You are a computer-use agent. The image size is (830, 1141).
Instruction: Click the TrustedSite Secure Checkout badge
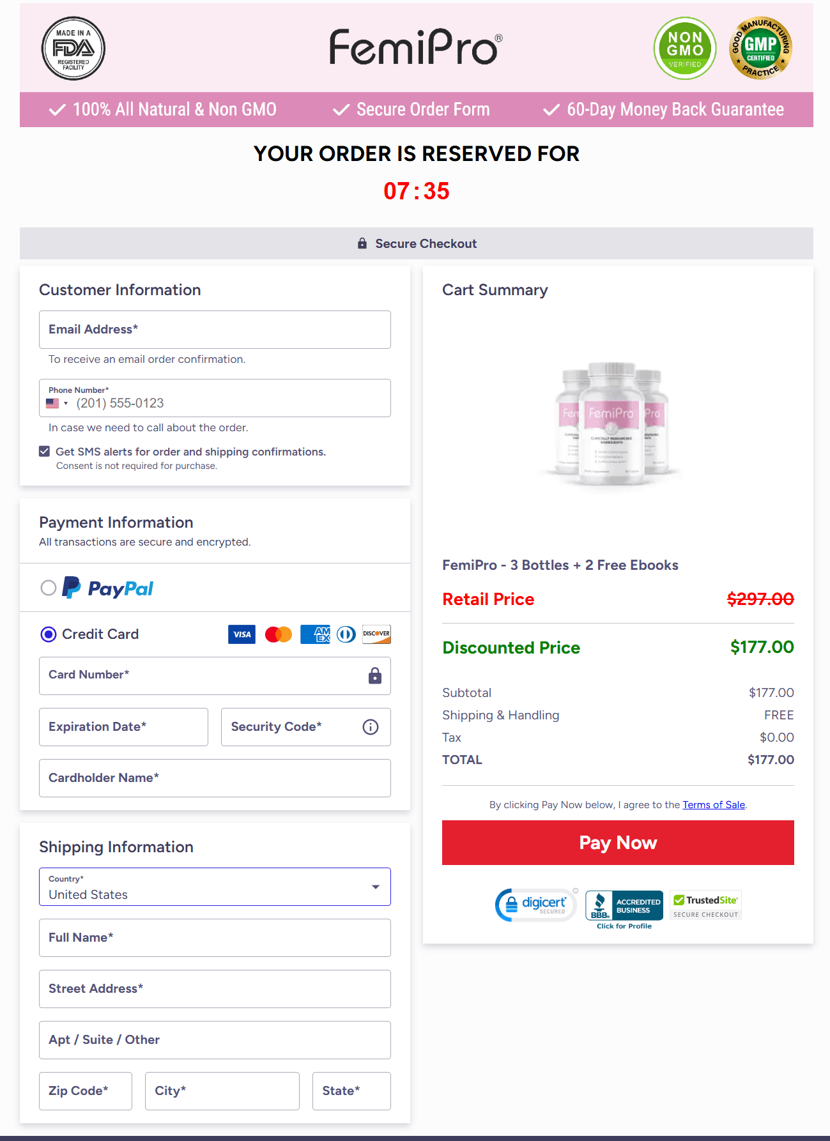[705, 904]
